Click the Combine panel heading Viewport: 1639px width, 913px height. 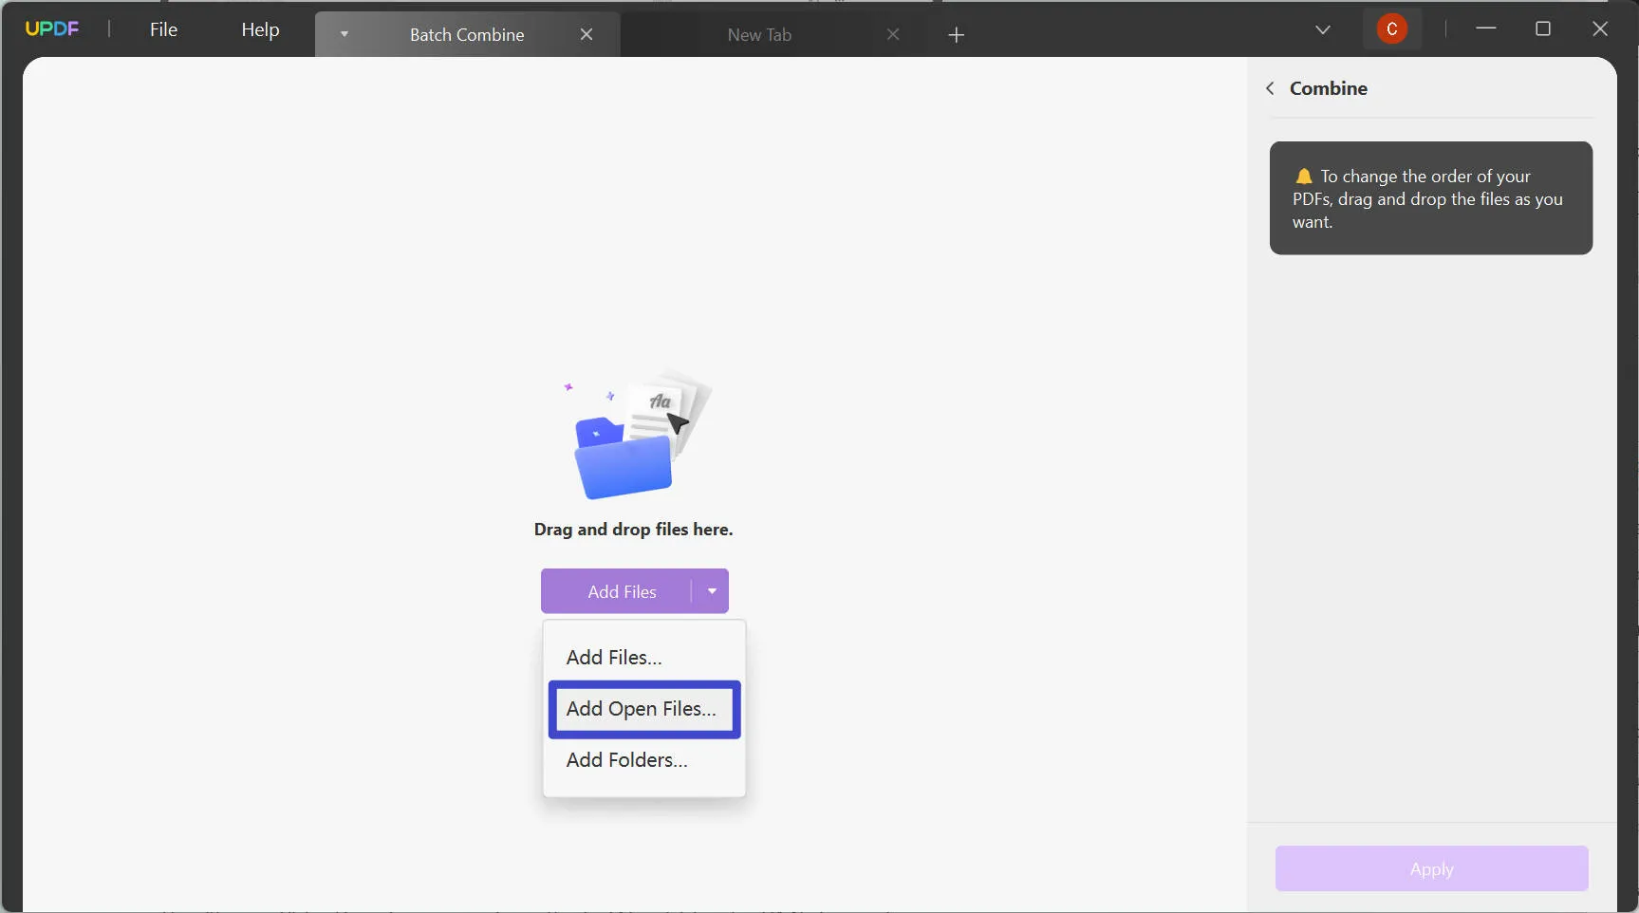point(1328,88)
